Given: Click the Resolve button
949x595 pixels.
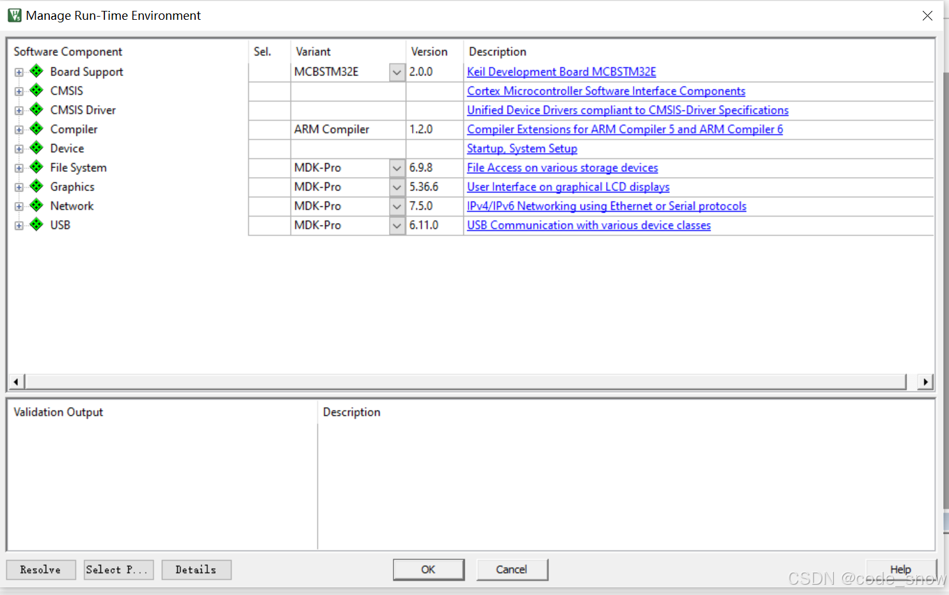Looking at the screenshot, I should click(41, 569).
